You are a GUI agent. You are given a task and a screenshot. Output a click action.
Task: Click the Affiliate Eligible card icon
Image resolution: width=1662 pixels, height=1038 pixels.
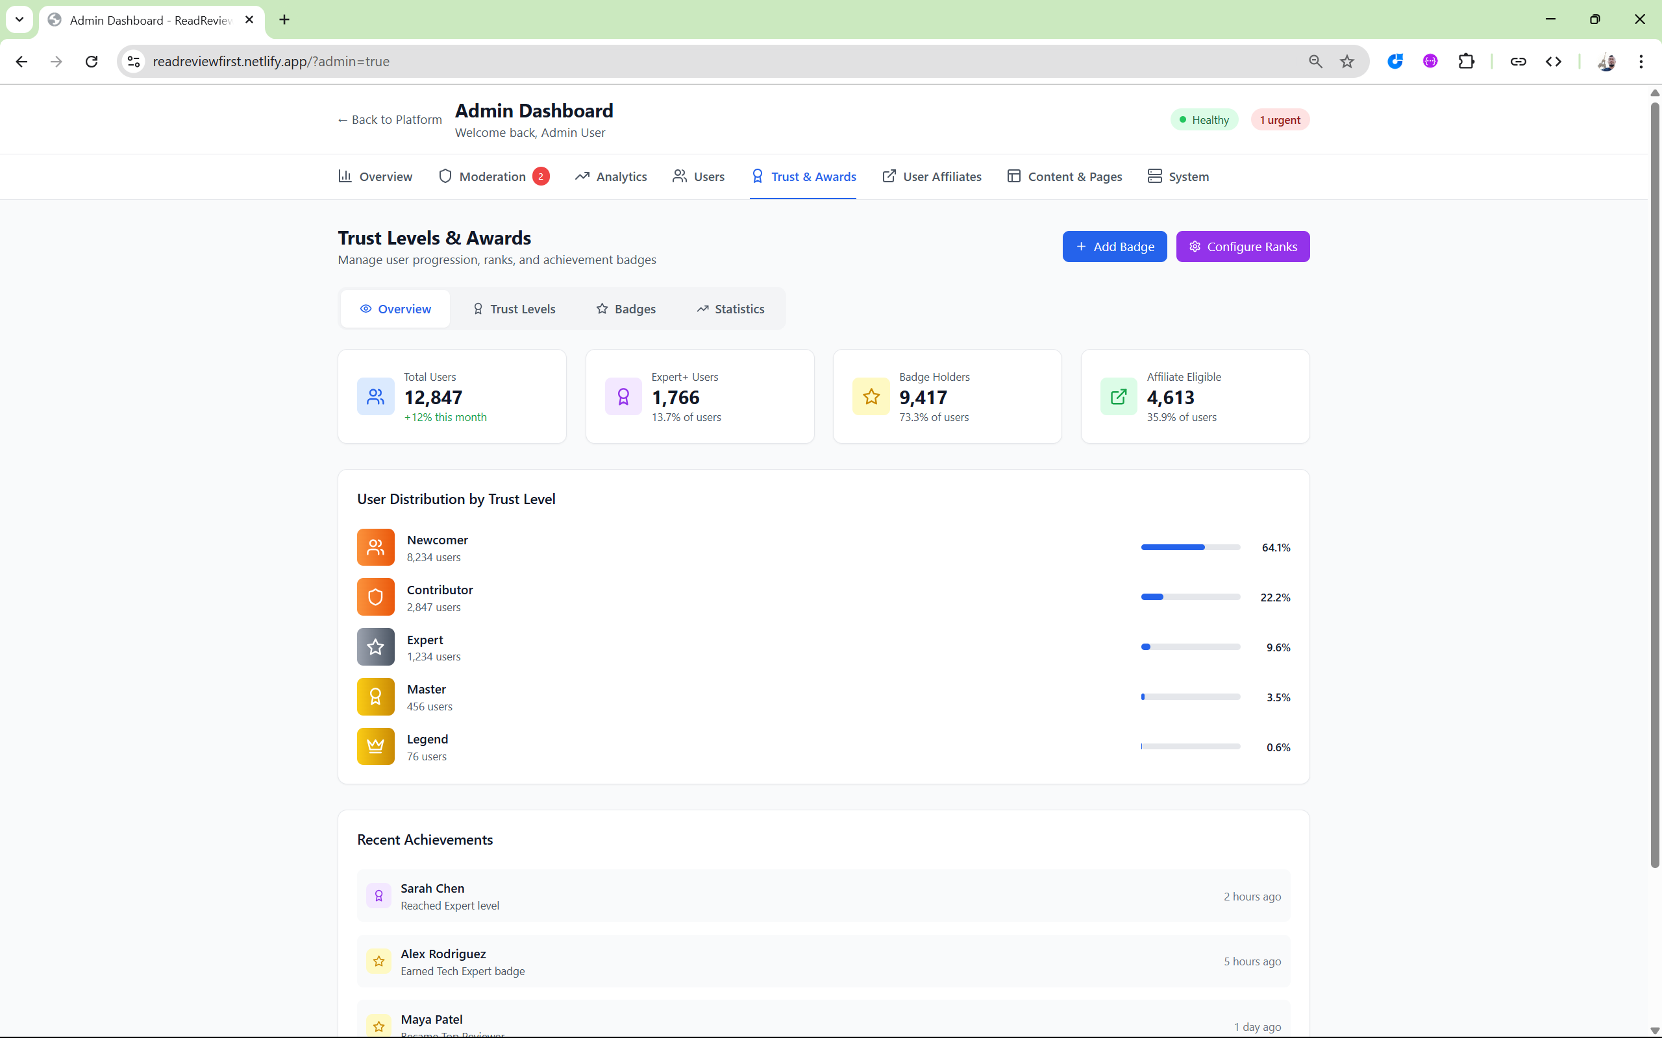[x=1118, y=396]
